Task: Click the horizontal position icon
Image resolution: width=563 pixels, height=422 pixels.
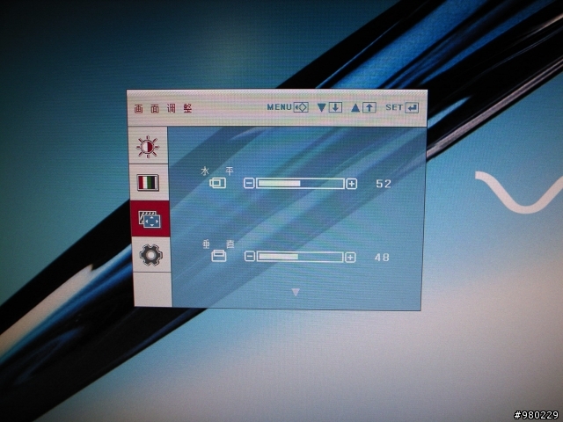Action: coord(217,183)
